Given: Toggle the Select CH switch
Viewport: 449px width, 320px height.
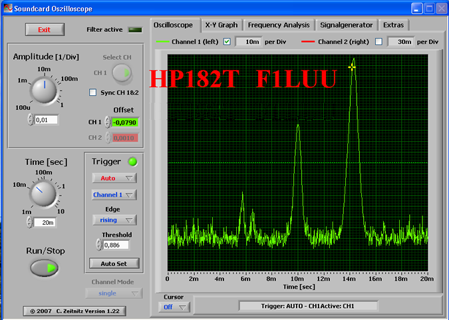Looking at the screenshot, I should pyautogui.click(x=122, y=73).
